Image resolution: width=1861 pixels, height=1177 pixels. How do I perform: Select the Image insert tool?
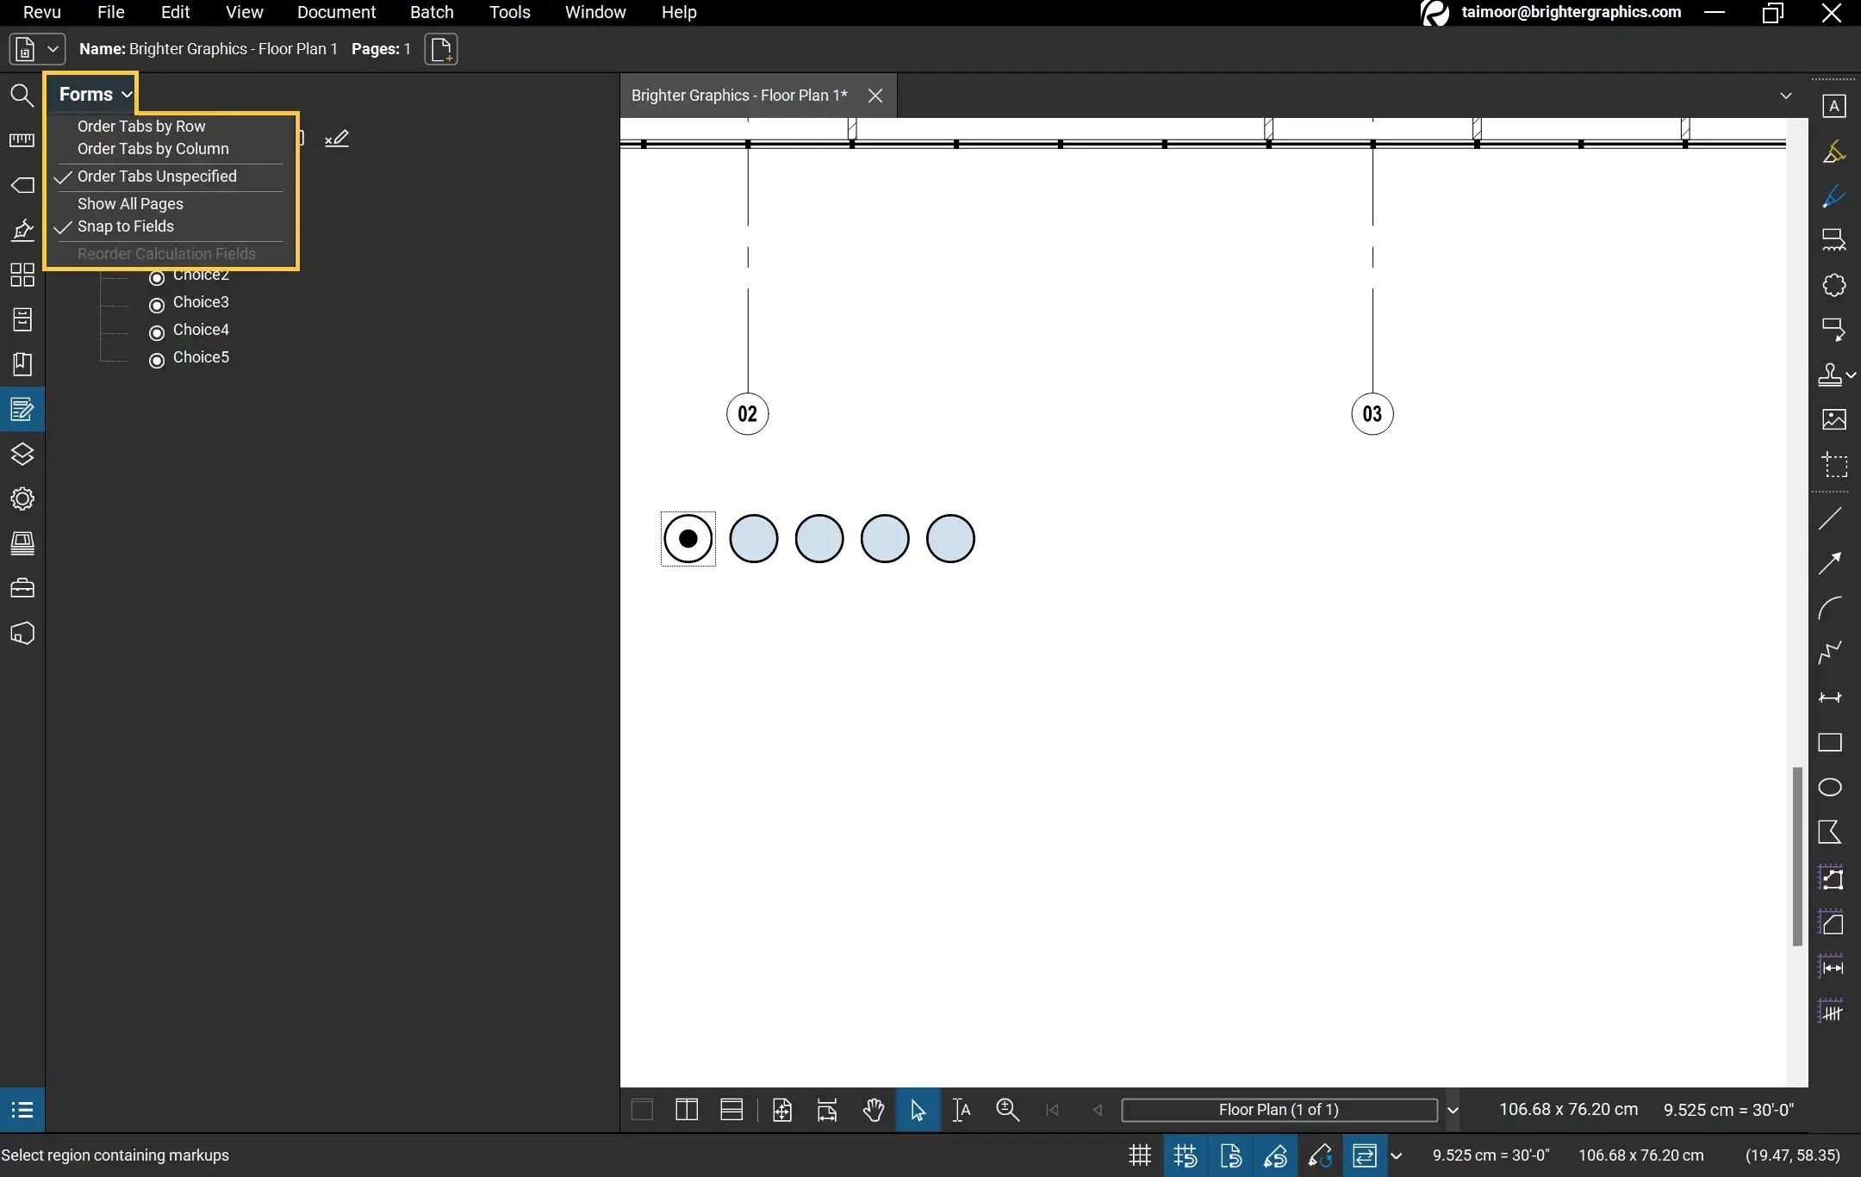coord(1834,419)
